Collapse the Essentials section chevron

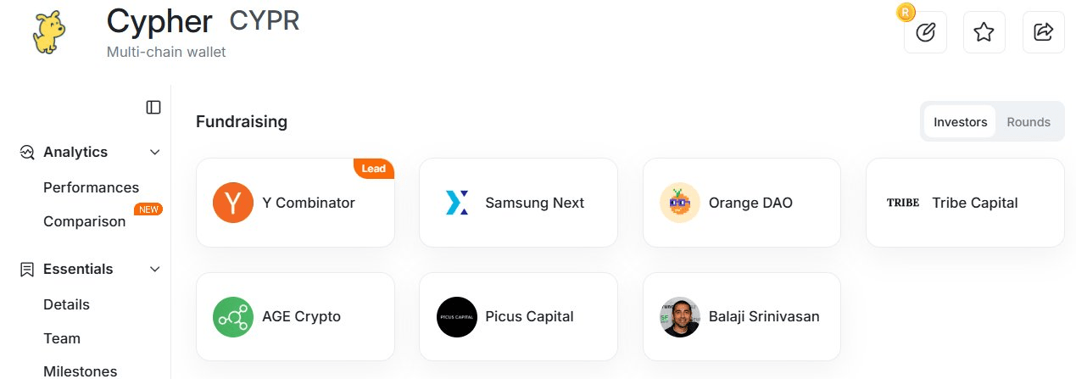[x=155, y=270]
